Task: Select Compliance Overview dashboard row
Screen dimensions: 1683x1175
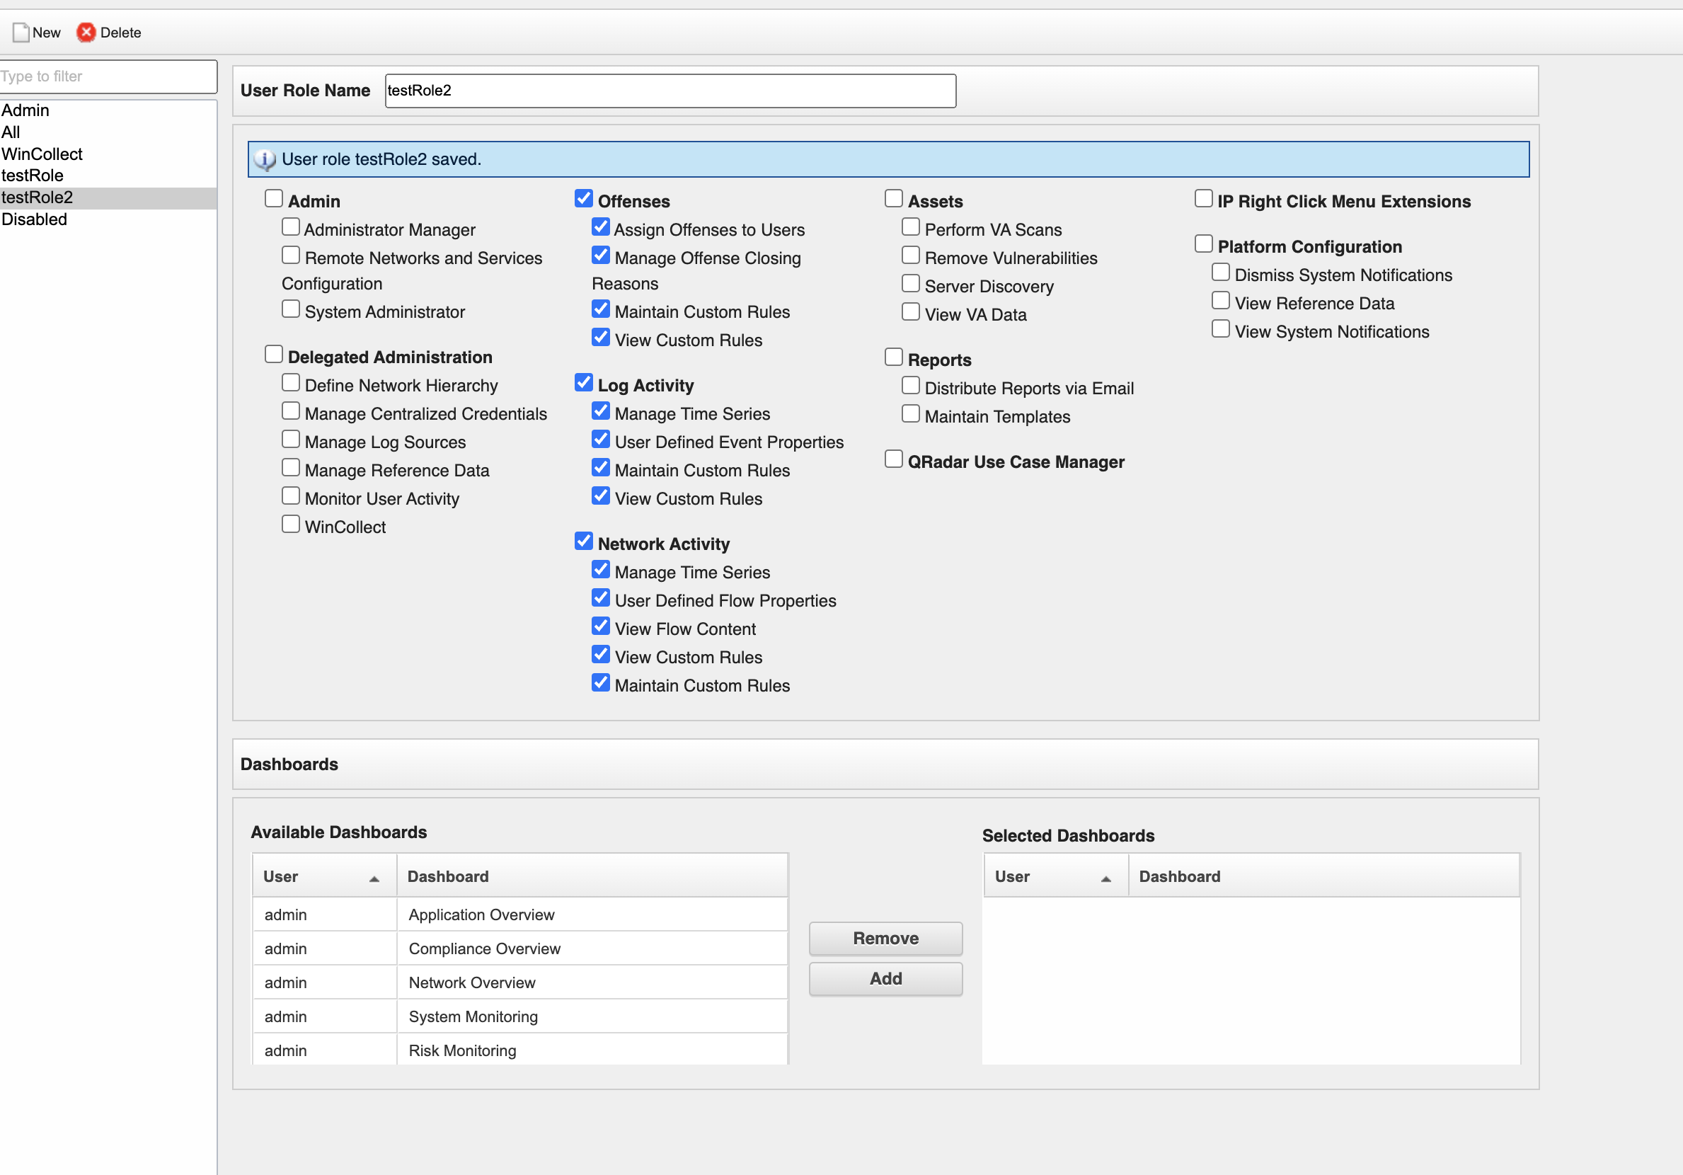Action: [x=520, y=948]
